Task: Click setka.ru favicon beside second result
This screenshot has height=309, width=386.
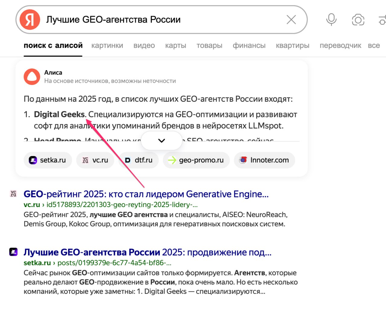Action: [14, 252]
